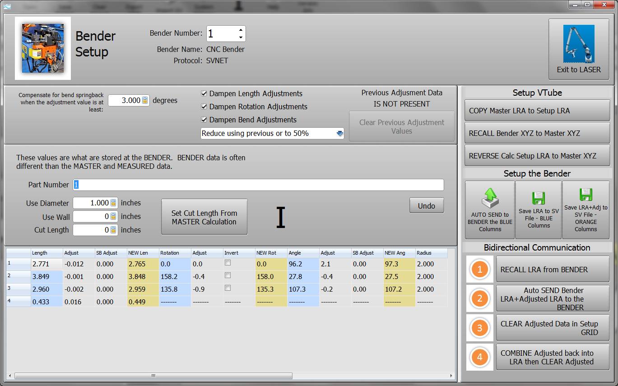
Task: Check the Invert box in row 1
Action: pyautogui.click(x=228, y=263)
